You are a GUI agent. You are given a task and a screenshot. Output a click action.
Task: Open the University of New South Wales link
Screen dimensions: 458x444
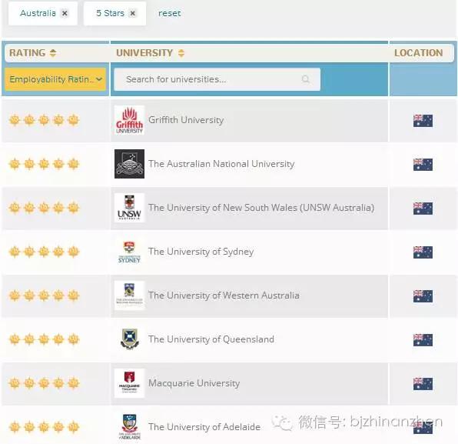(261, 208)
